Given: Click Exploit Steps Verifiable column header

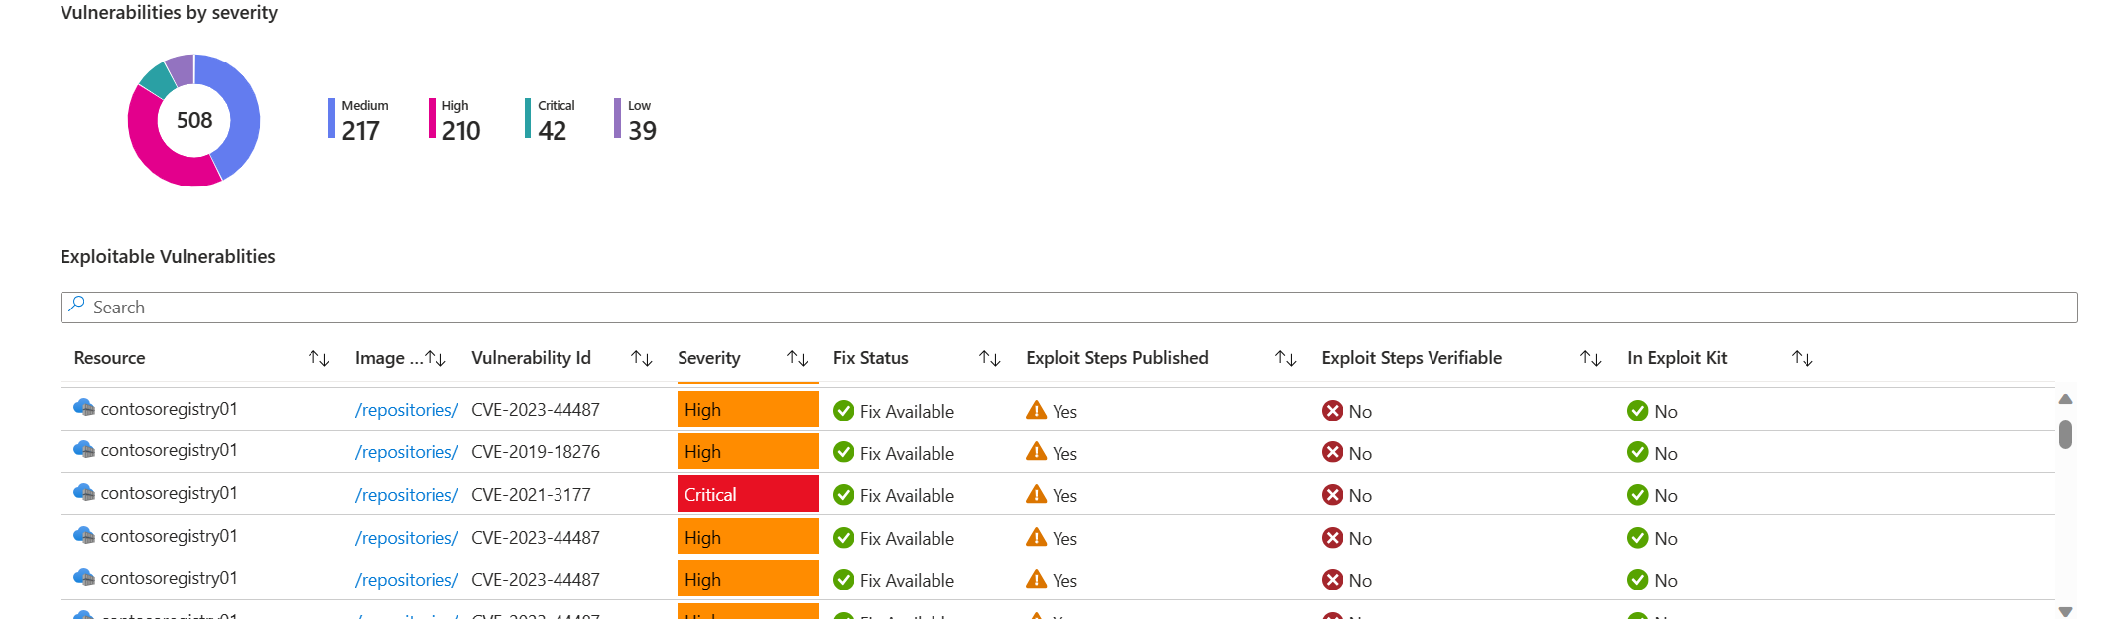Looking at the screenshot, I should point(1412,358).
